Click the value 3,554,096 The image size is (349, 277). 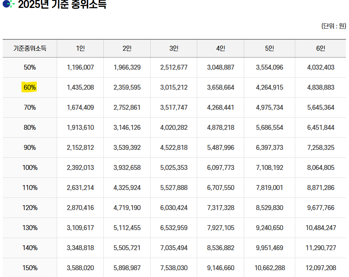(270, 67)
